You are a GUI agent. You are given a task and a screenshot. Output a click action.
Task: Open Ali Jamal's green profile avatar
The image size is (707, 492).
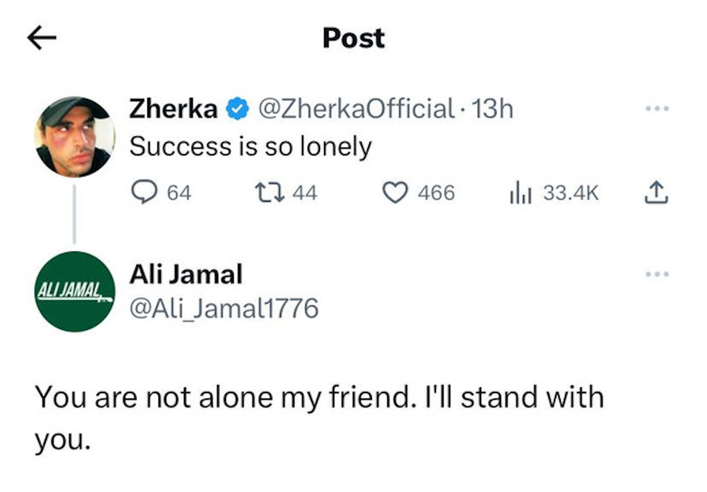click(x=75, y=292)
